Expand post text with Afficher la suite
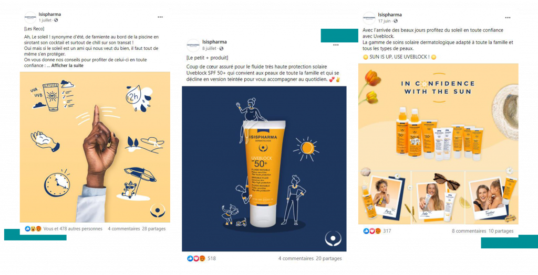This screenshot has width=538, height=275. [x=67, y=65]
